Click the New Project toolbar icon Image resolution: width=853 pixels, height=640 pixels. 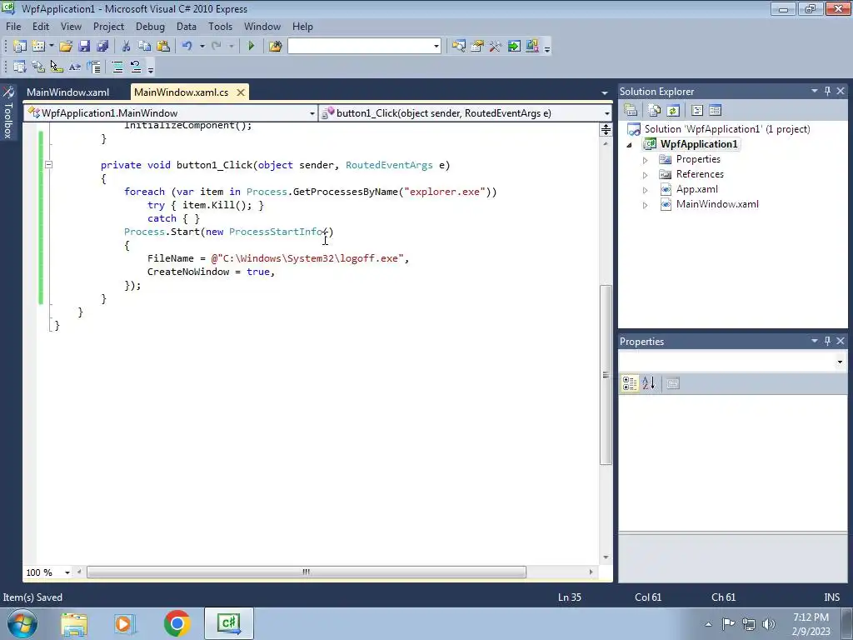click(x=20, y=47)
